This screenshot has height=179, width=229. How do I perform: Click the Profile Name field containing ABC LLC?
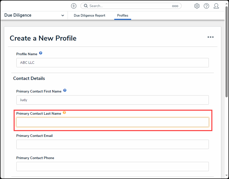click(x=112, y=63)
